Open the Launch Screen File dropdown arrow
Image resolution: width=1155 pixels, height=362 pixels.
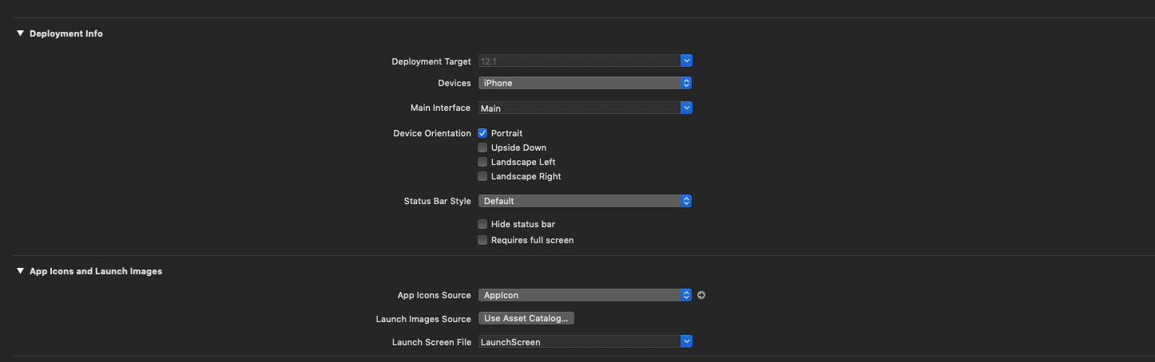click(686, 341)
